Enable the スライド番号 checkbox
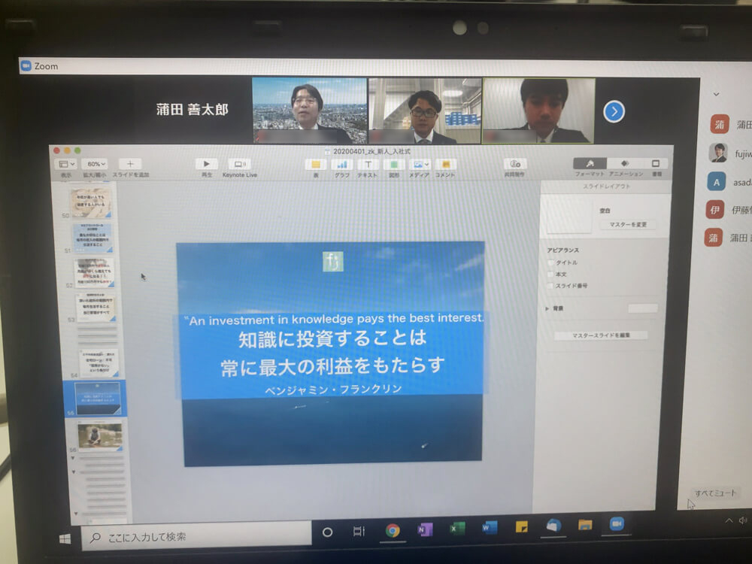Screen dimensions: 752x564 pyautogui.click(x=550, y=285)
